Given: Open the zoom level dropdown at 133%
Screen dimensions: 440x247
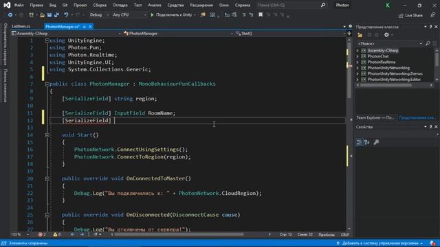Looking at the screenshot, I should 20,235.
